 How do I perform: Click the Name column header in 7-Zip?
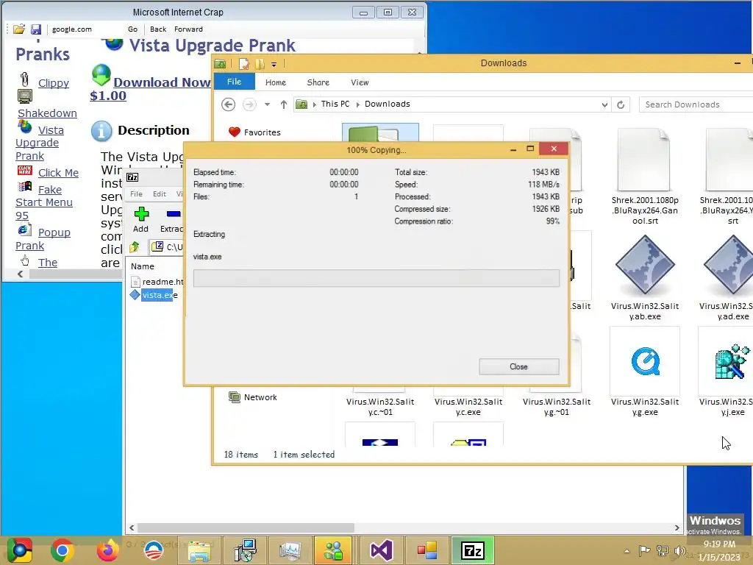pyautogui.click(x=143, y=266)
